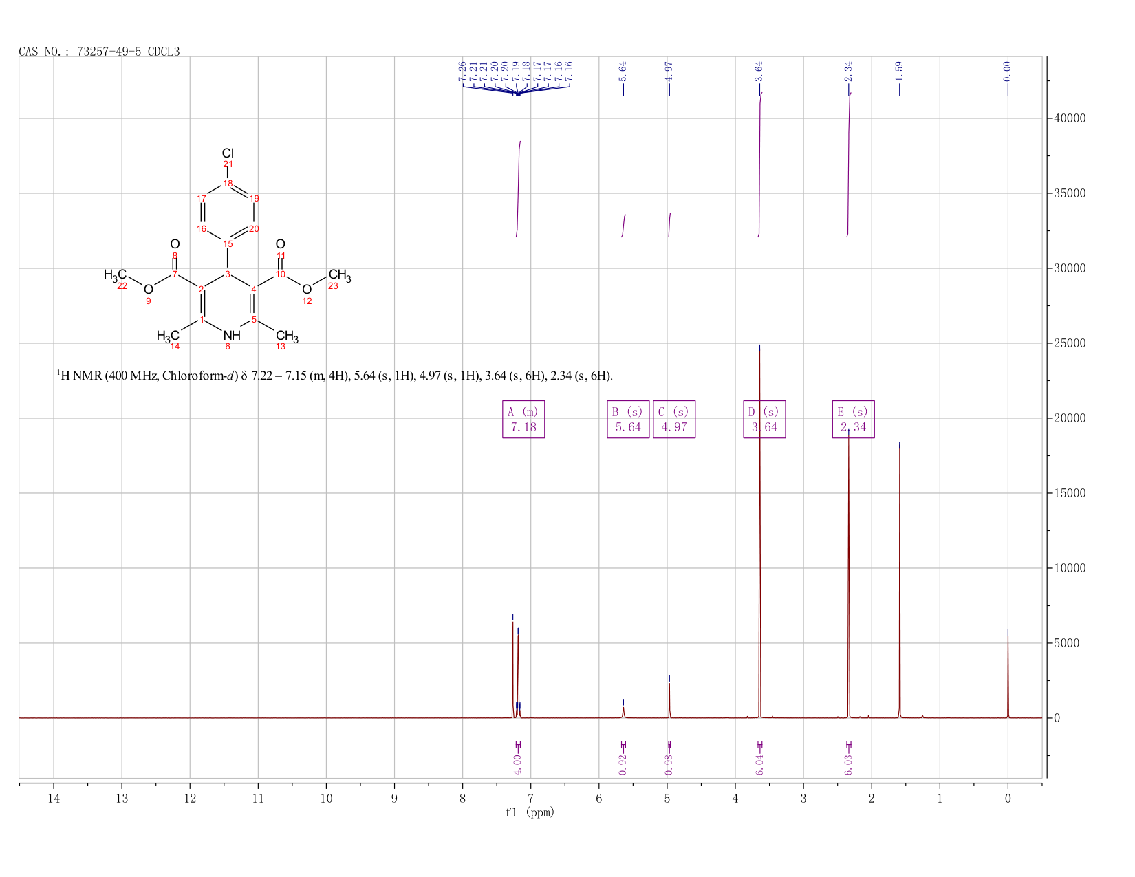Select multiplet box A (m) 7.18
The image size is (1135, 877).
point(523,420)
